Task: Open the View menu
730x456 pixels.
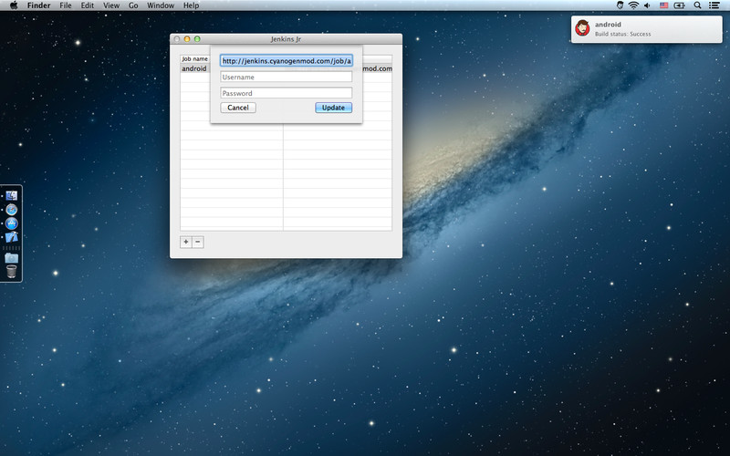Action: click(111, 5)
